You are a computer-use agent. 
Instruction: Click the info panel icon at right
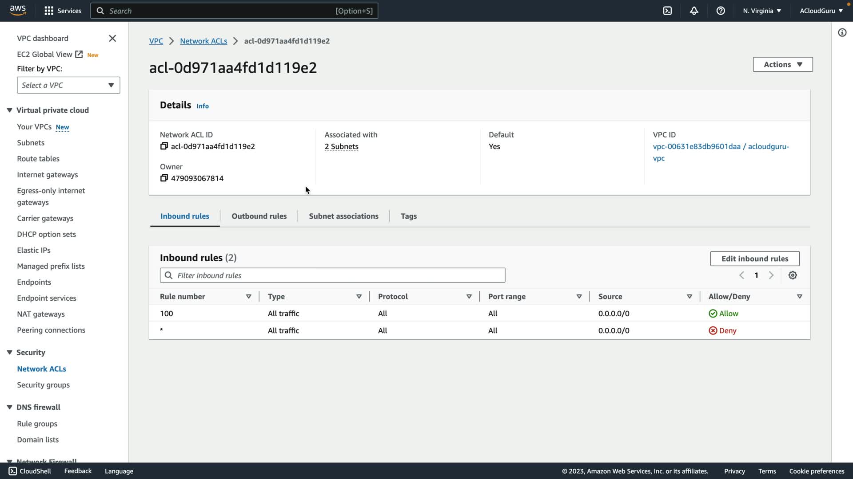tap(842, 33)
